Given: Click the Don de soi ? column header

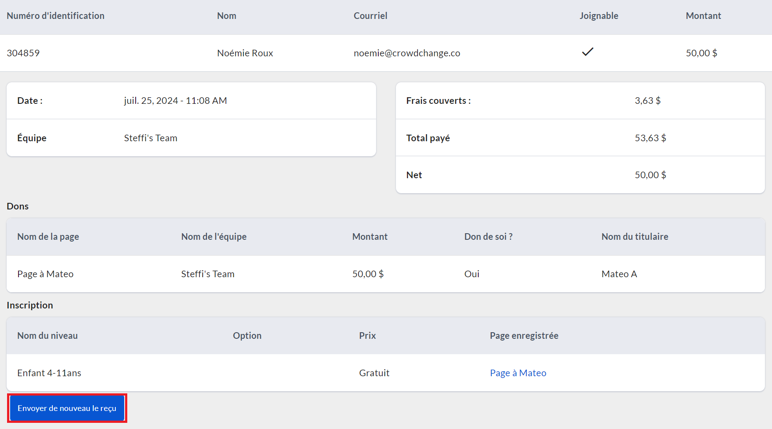Looking at the screenshot, I should tap(488, 237).
